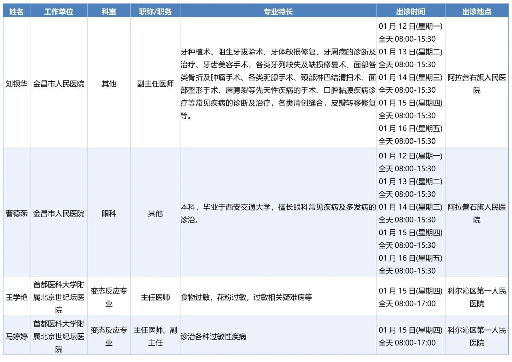Select specialty text mentioning 西安交通大学
The width and height of the screenshot is (512, 362).
278,214
